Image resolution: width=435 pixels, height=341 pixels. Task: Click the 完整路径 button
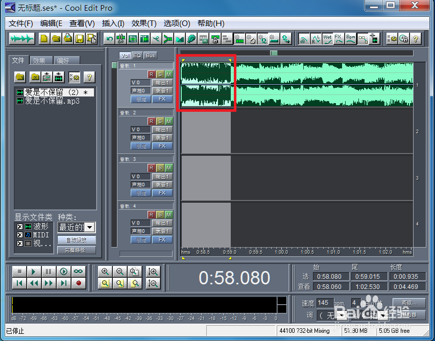[x=77, y=250]
